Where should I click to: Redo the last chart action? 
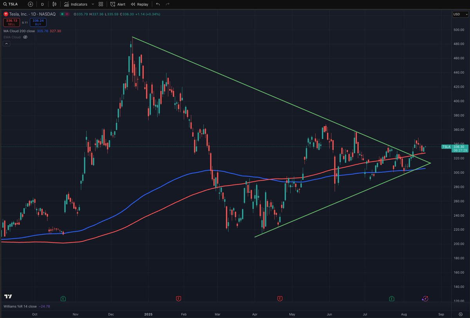(168, 4)
